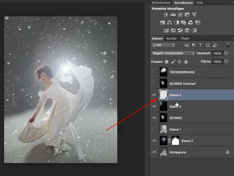Click the Fläche 100% value field

tap(218, 62)
